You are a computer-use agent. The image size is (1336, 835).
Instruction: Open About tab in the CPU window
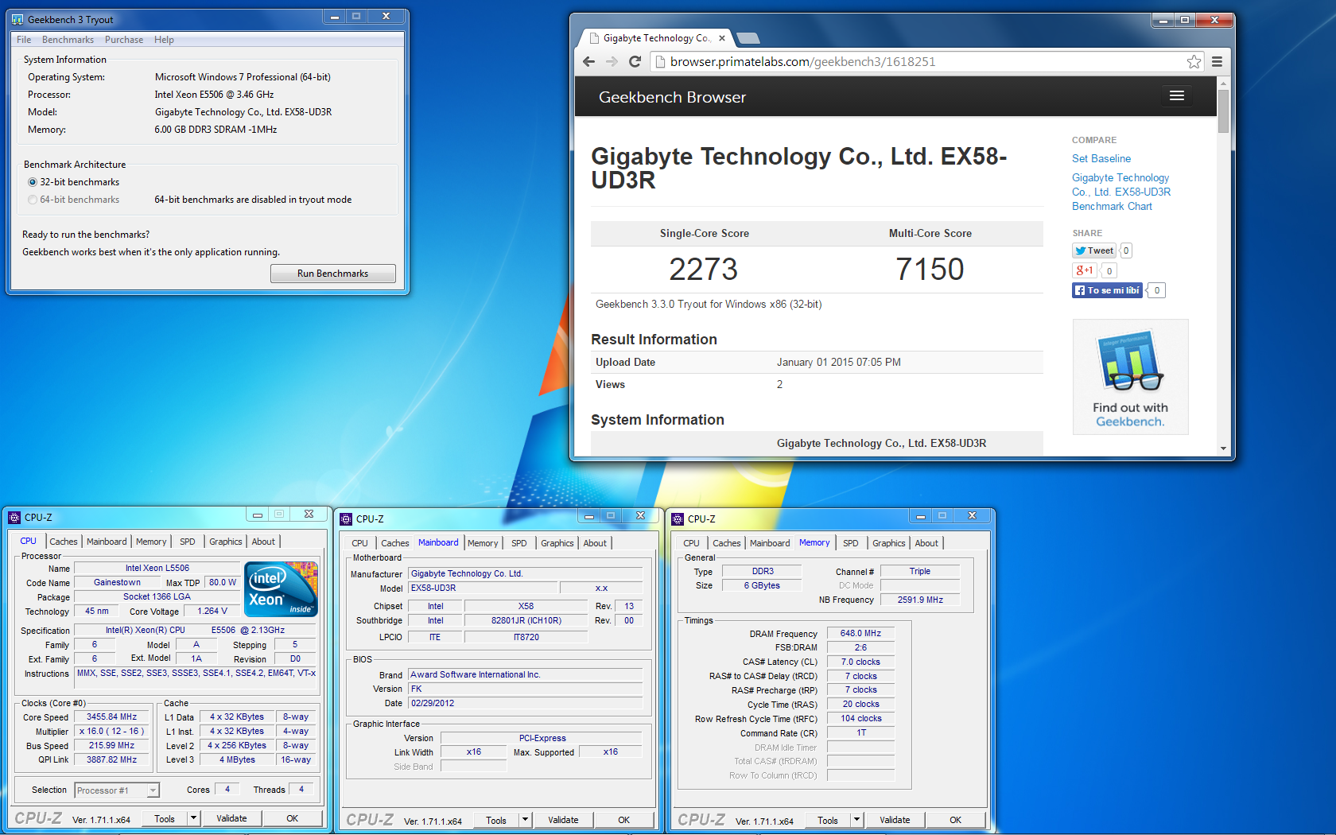pos(263,542)
